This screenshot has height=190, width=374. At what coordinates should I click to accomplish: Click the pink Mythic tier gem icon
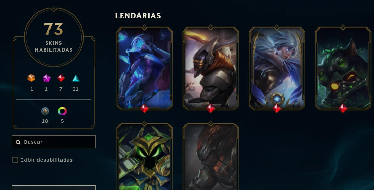(46, 78)
